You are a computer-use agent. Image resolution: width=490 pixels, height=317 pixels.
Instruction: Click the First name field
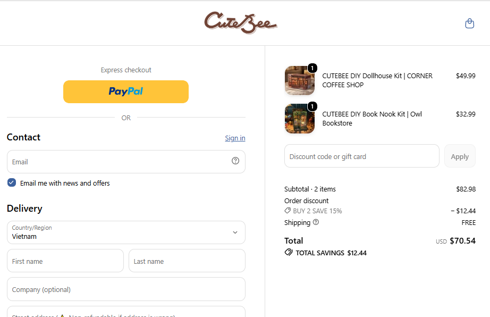[65, 261]
